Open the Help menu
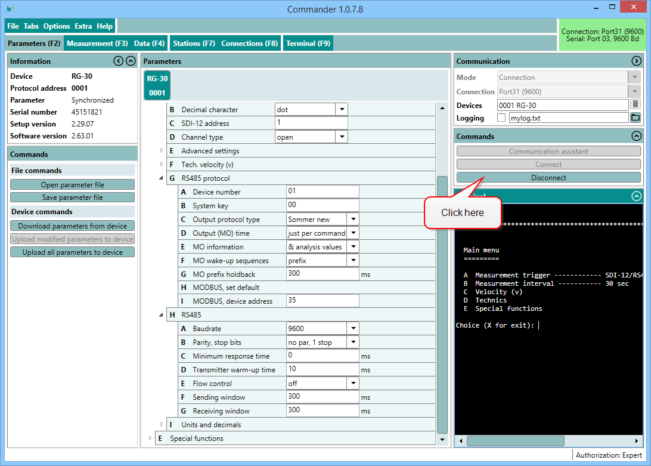Viewport: 651px width, 466px height. coord(105,26)
